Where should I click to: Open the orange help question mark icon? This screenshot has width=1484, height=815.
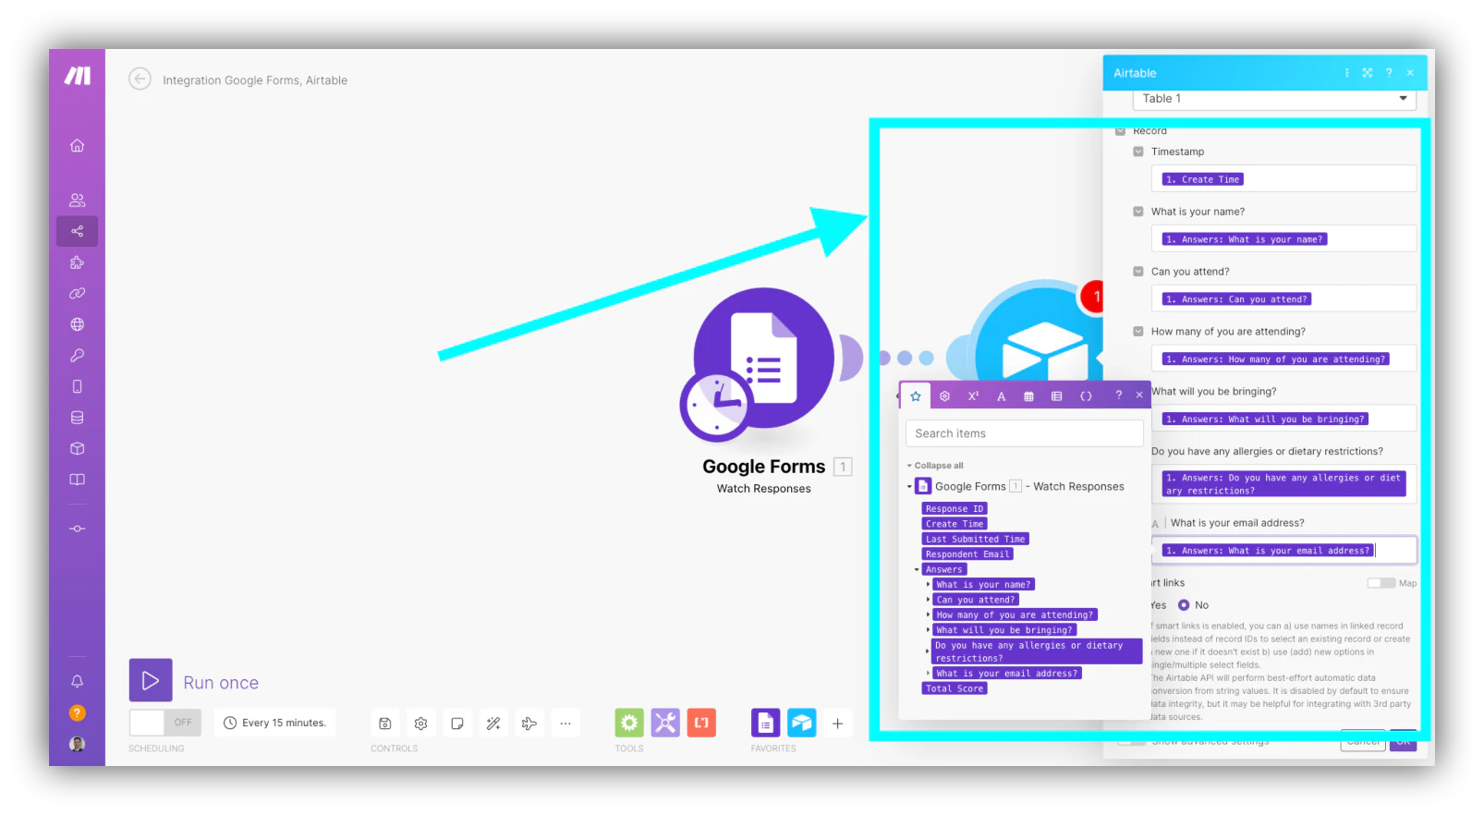pos(78,712)
